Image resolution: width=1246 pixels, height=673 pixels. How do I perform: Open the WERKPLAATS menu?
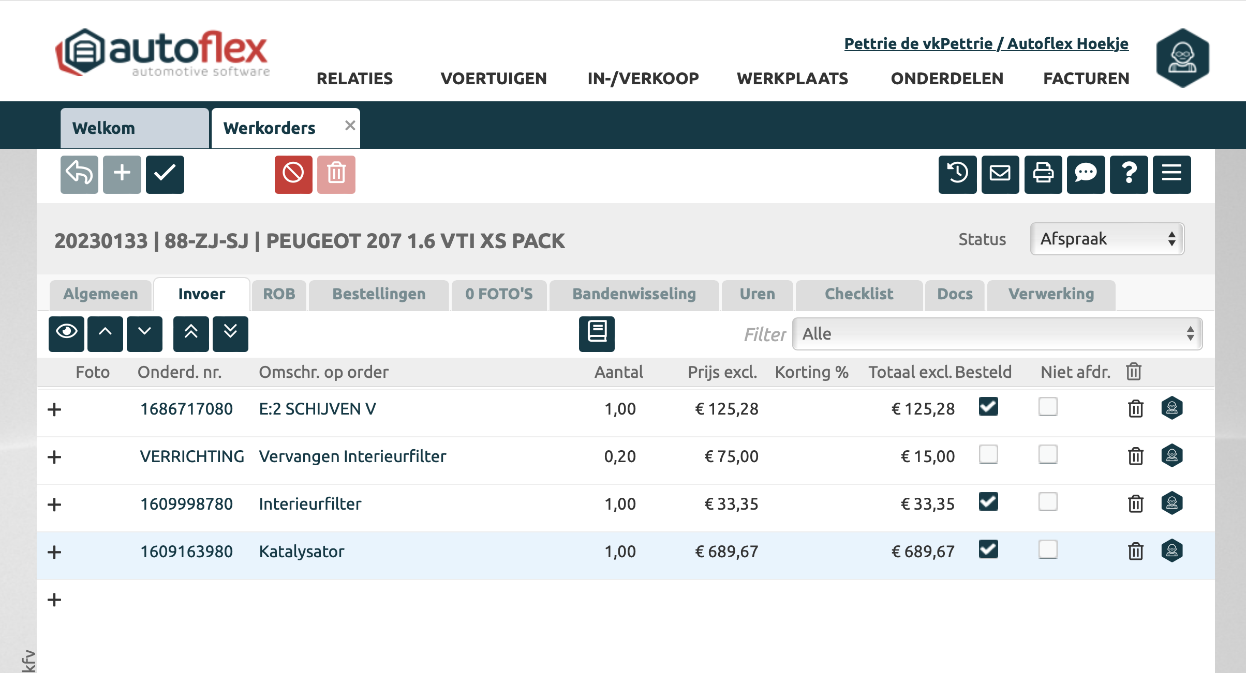tap(792, 79)
